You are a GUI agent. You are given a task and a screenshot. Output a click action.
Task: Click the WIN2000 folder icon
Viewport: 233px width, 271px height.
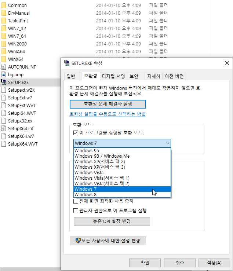coord(4,44)
